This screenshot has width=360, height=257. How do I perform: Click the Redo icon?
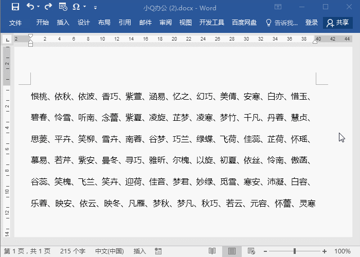[x=48, y=7]
